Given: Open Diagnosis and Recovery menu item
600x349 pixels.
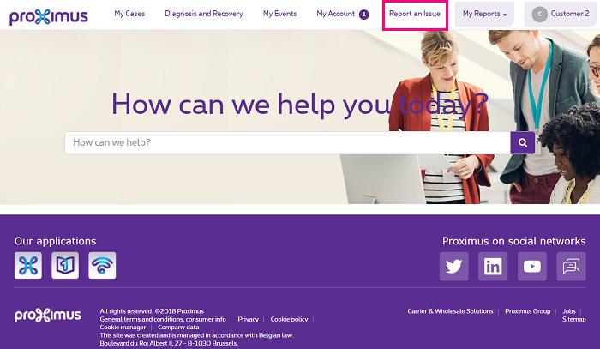Looking at the screenshot, I should pos(204,14).
